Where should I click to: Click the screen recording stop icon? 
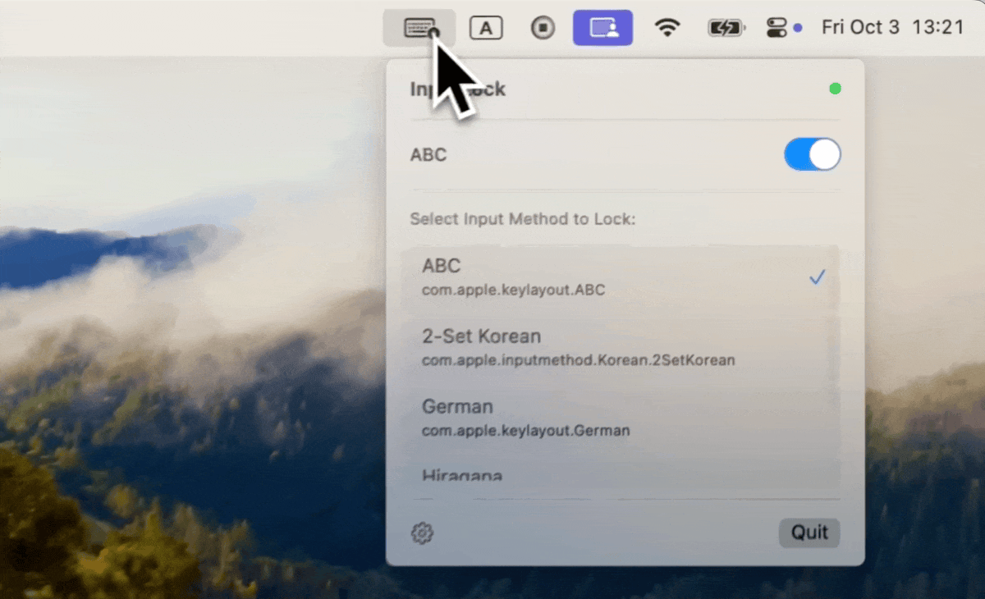[x=543, y=28]
